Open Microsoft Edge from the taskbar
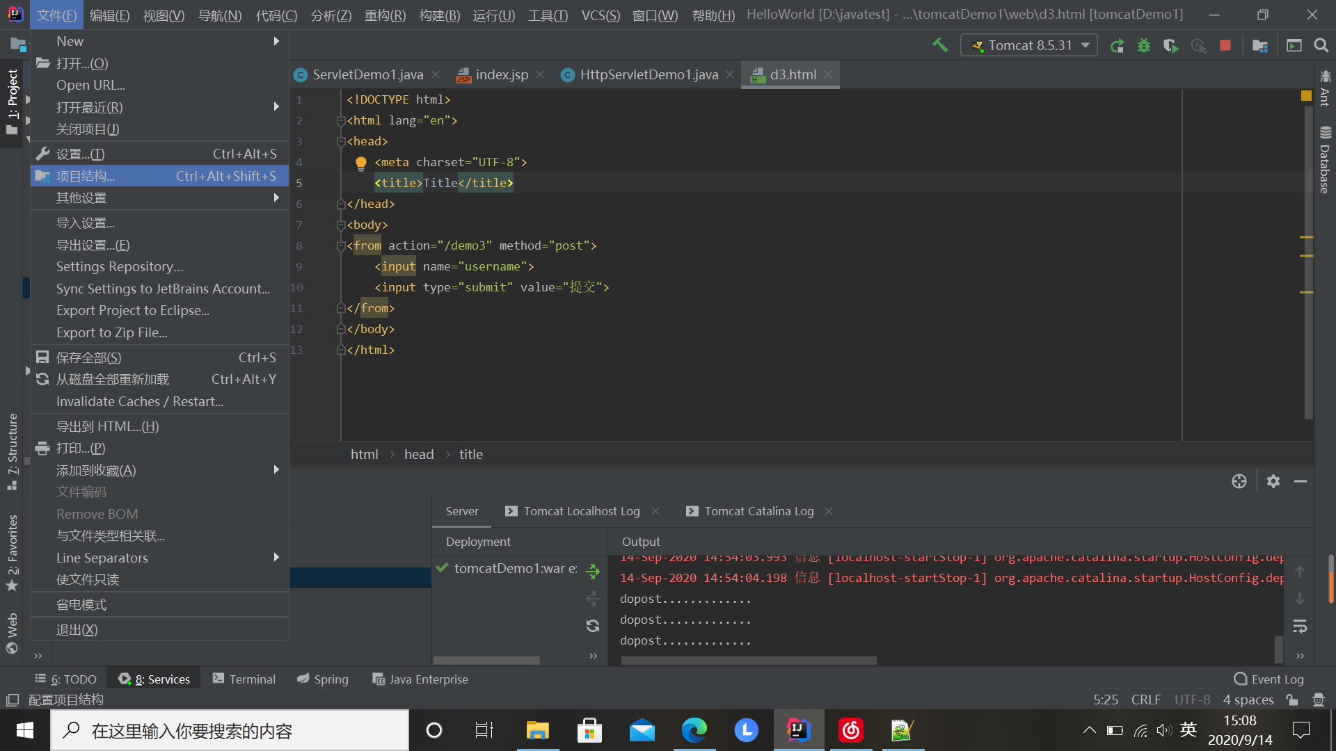1336x751 pixels. click(694, 729)
